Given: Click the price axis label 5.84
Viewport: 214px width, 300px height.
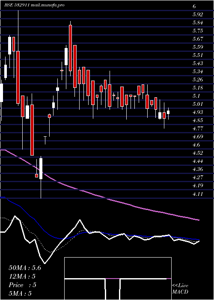Looking at the screenshot, I should [x=198, y=23].
